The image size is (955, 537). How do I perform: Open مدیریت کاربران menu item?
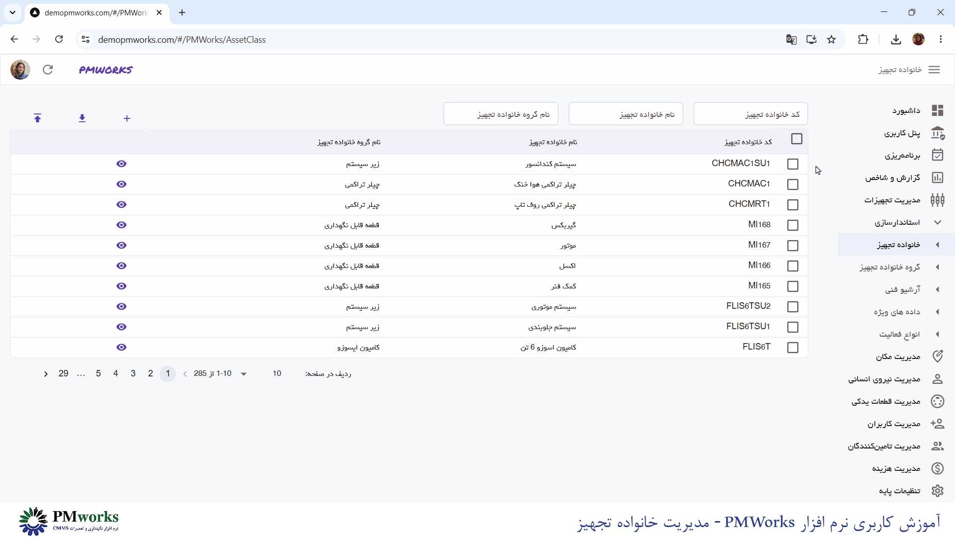click(x=896, y=424)
